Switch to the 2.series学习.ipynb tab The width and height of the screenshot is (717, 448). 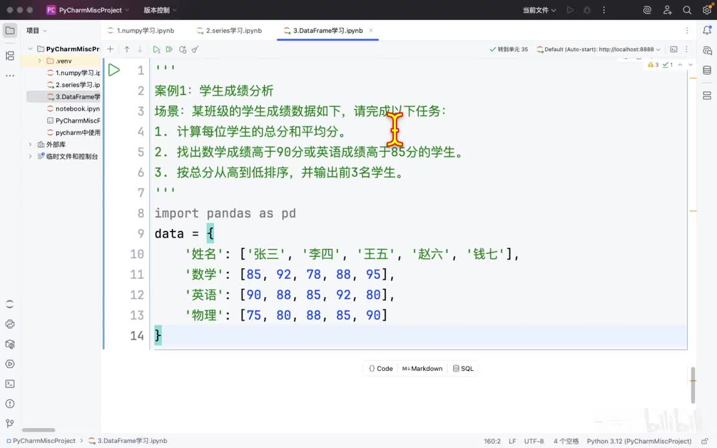[x=229, y=30]
